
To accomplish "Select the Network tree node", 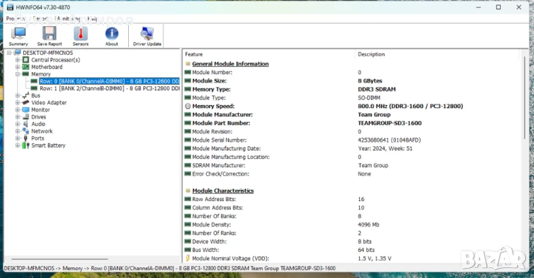I will coord(41,131).
